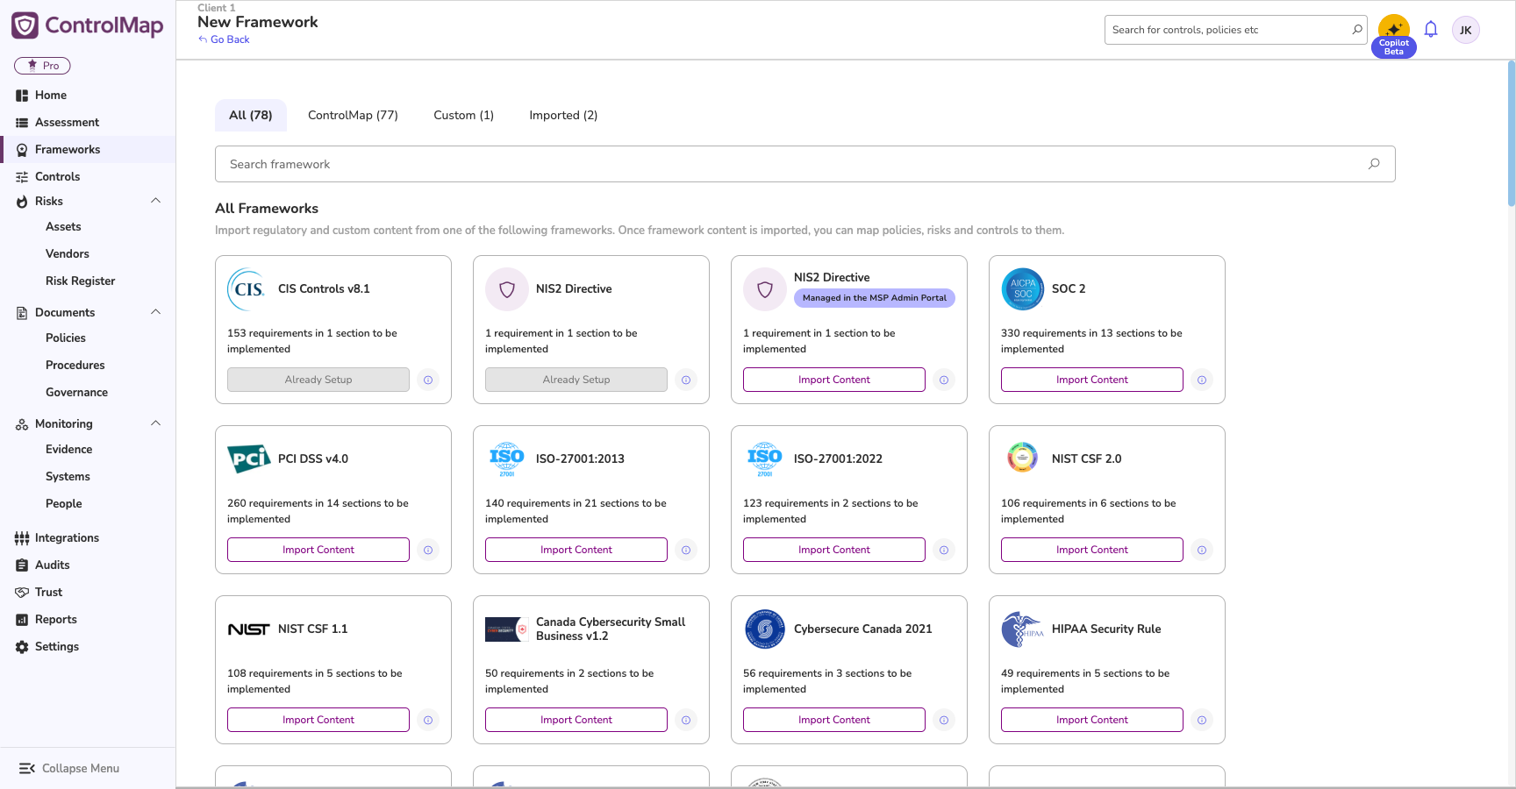Import content for Cybersecure Canada 2021
Image resolution: width=1516 pixels, height=789 pixels.
[834, 720]
